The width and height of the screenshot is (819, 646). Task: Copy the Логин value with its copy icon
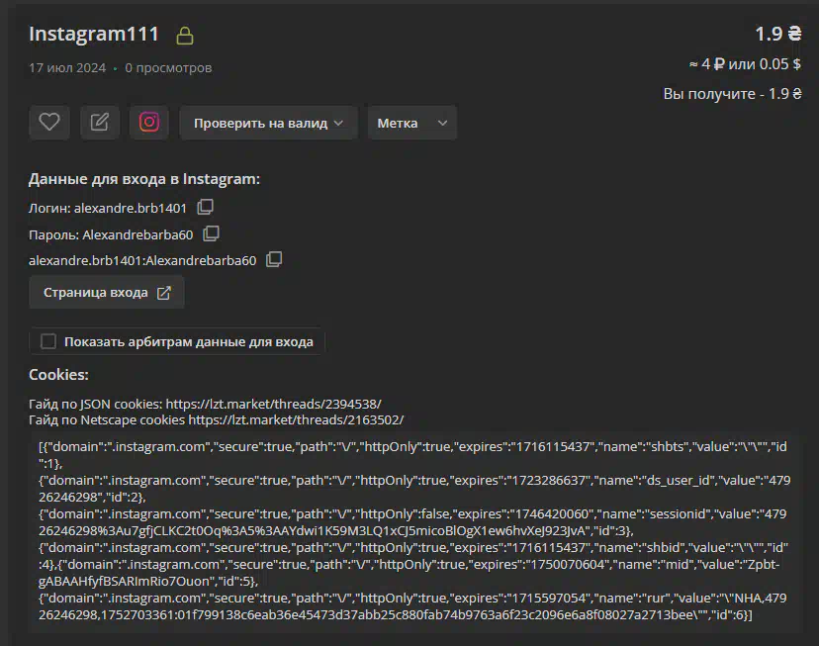pyautogui.click(x=205, y=208)
